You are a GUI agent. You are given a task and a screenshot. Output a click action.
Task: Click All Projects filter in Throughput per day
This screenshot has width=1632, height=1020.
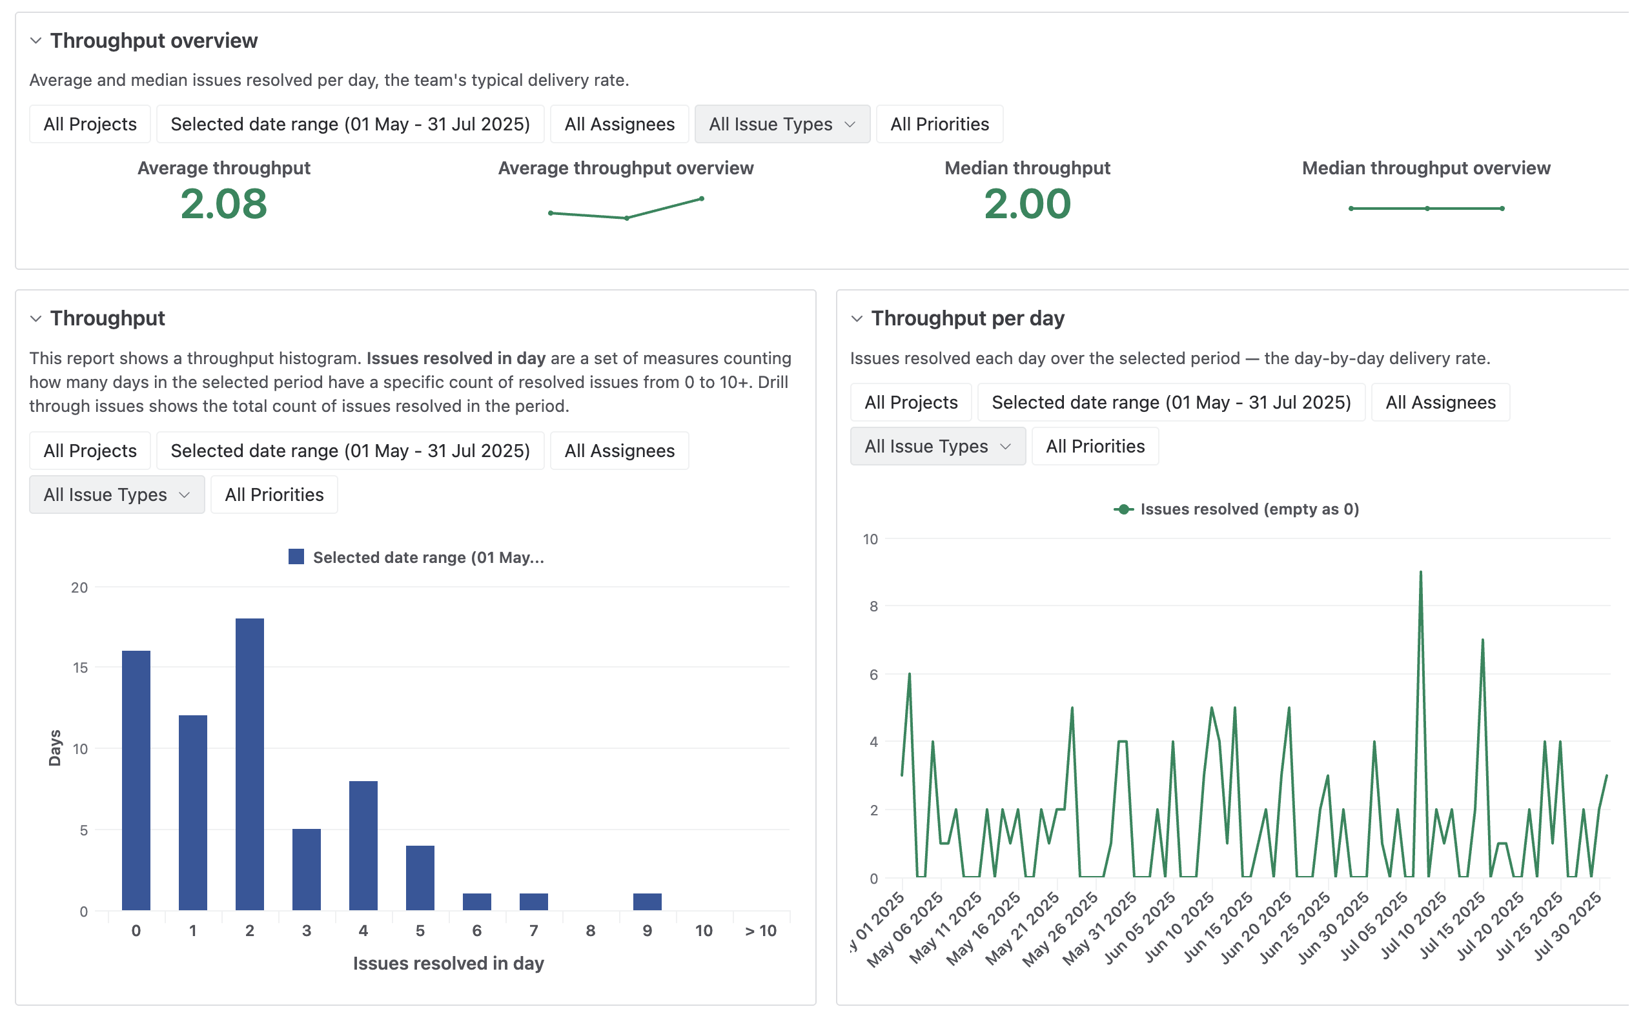(911, 402)
